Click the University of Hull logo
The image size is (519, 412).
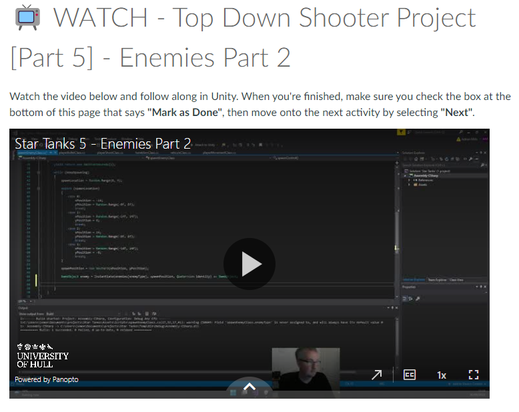[x=43, y=356]
